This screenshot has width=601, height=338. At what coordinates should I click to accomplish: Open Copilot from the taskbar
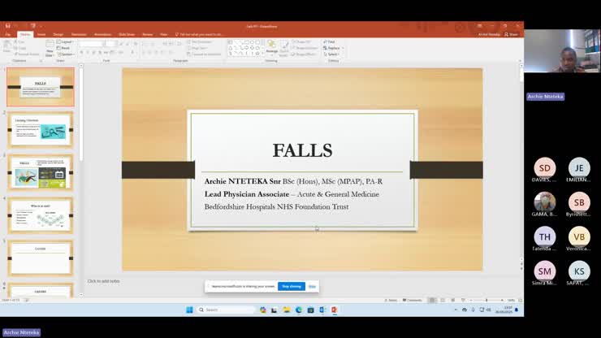coord(262,310)
